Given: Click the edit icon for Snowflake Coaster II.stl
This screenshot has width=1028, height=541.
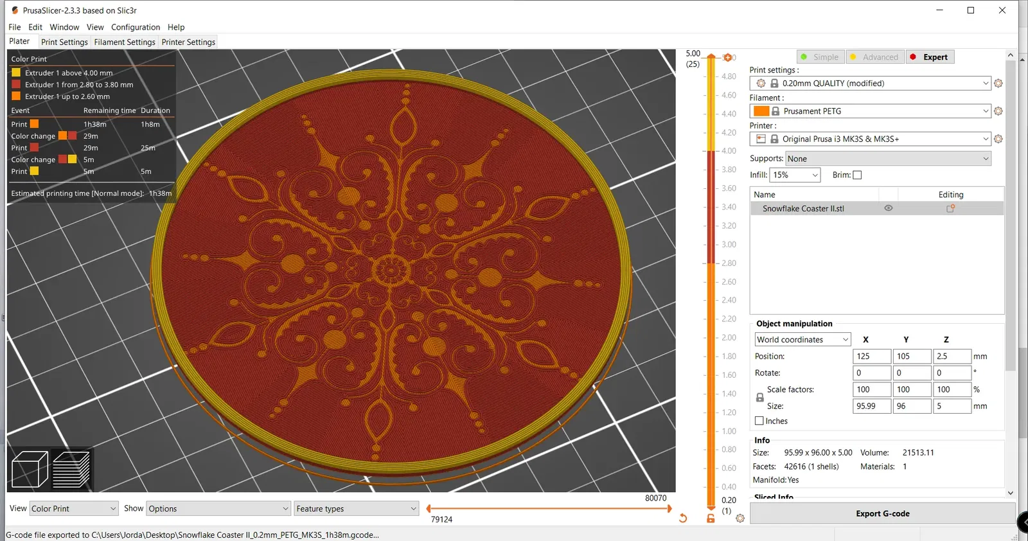Looking at the screenshot, I should [951, 208].
